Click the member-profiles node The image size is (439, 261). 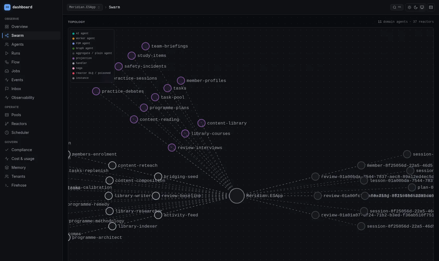pos(181,81)
